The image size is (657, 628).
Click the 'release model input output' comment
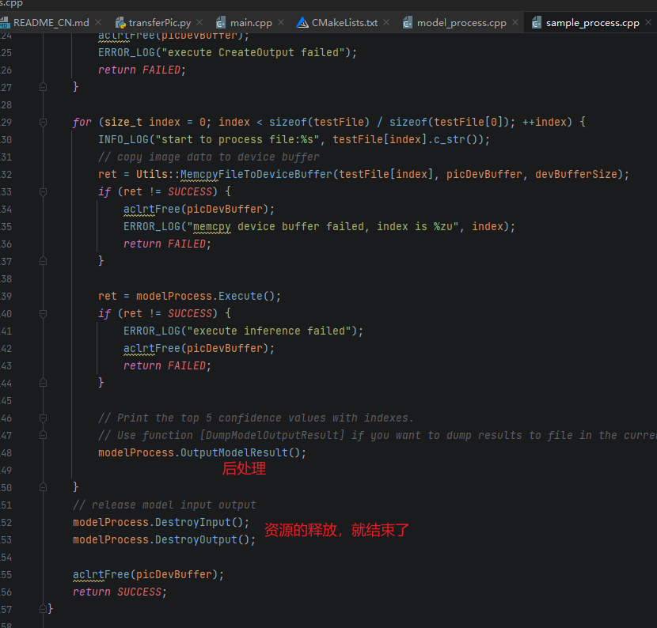[165, 505]
